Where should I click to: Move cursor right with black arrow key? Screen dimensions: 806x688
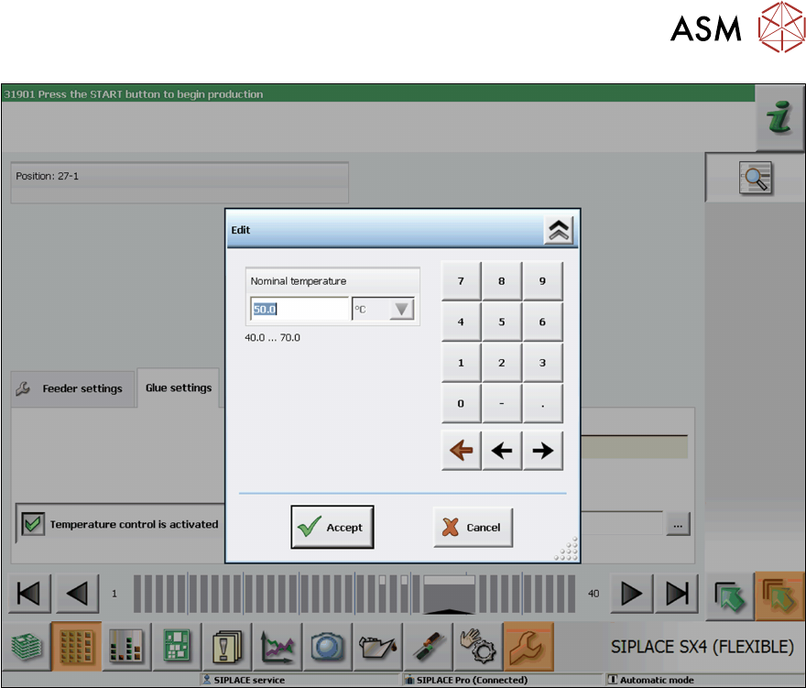[542, 451]
